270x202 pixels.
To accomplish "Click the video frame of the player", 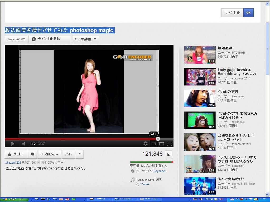I will click(89, 91).
